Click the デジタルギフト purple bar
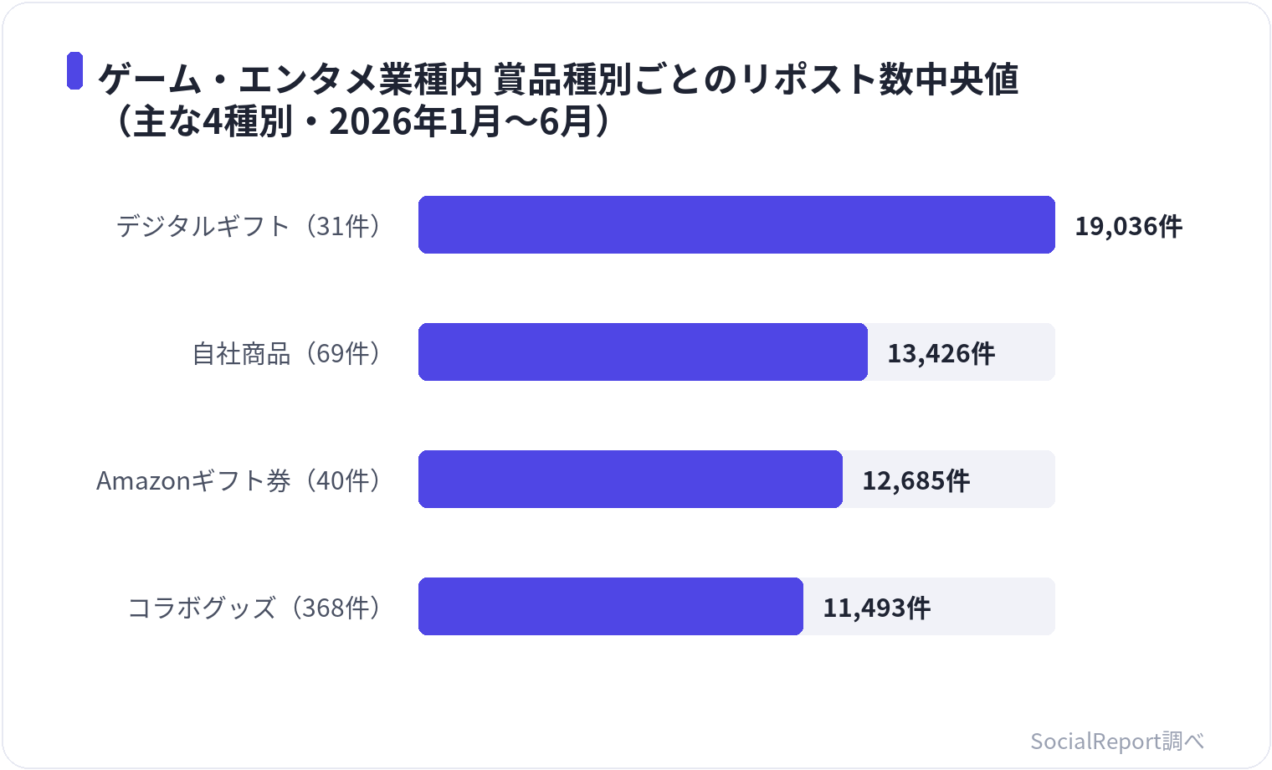The height and width of the screenshot is (770, 1272). pos(736,224)
